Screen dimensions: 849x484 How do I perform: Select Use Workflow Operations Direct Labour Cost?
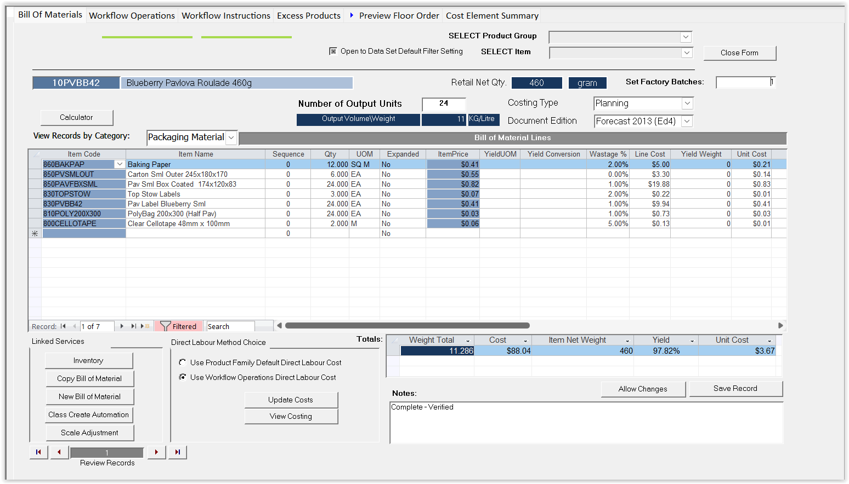pyautogui.click(x=183, y=377)
